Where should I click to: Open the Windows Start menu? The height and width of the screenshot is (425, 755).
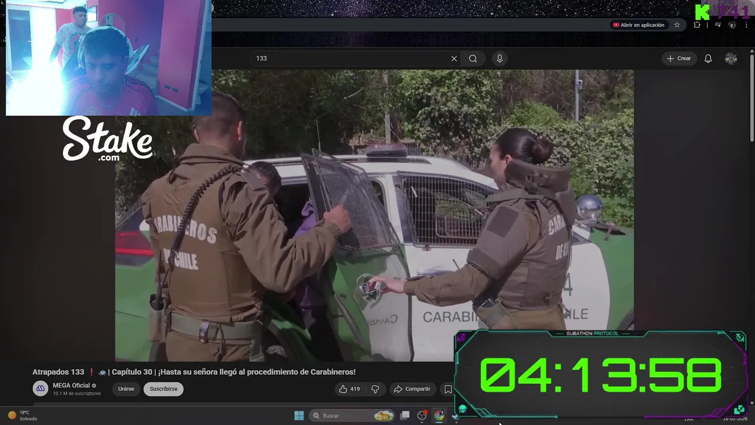(299, 416)
